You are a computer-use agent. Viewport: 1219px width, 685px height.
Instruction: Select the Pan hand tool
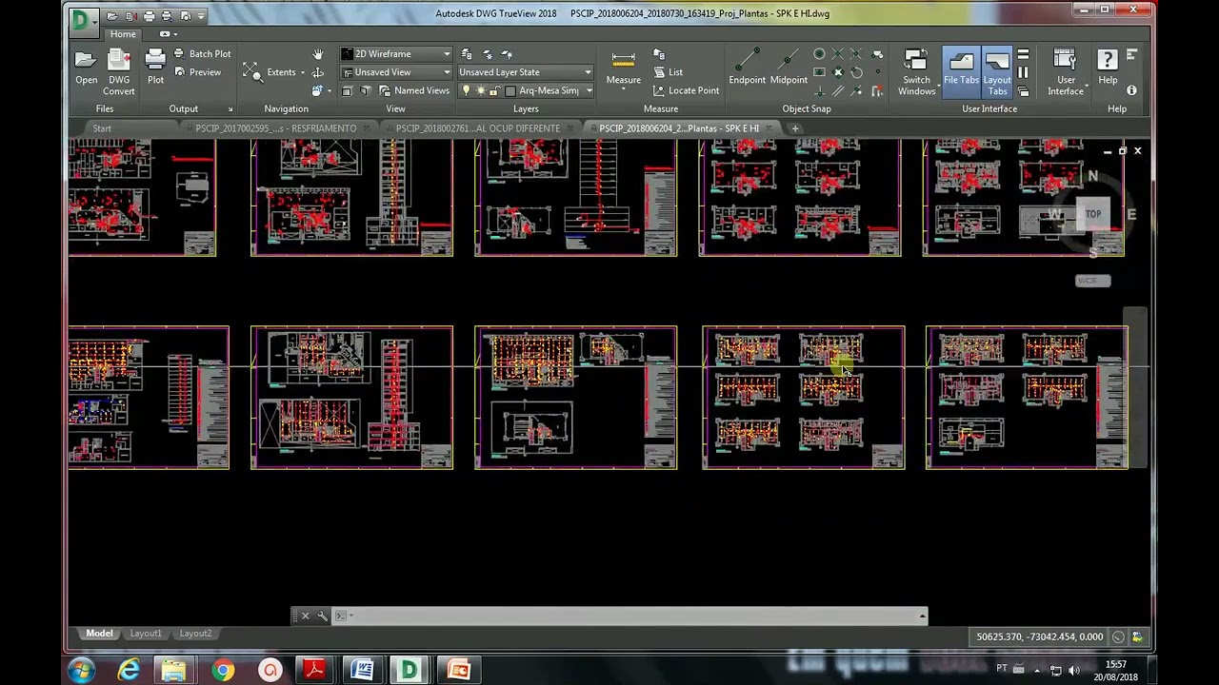318,54
